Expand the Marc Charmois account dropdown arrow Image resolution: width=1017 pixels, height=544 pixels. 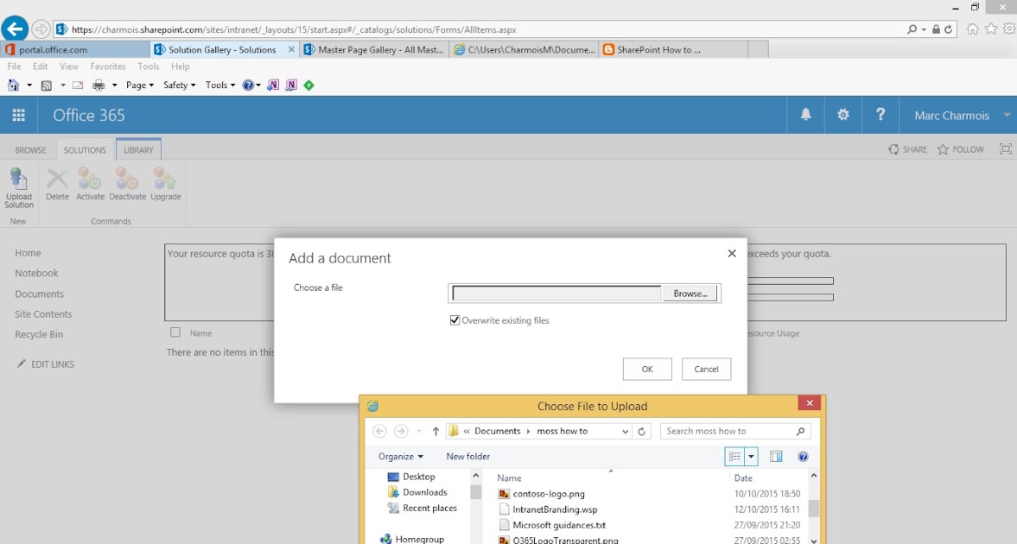1007,115
